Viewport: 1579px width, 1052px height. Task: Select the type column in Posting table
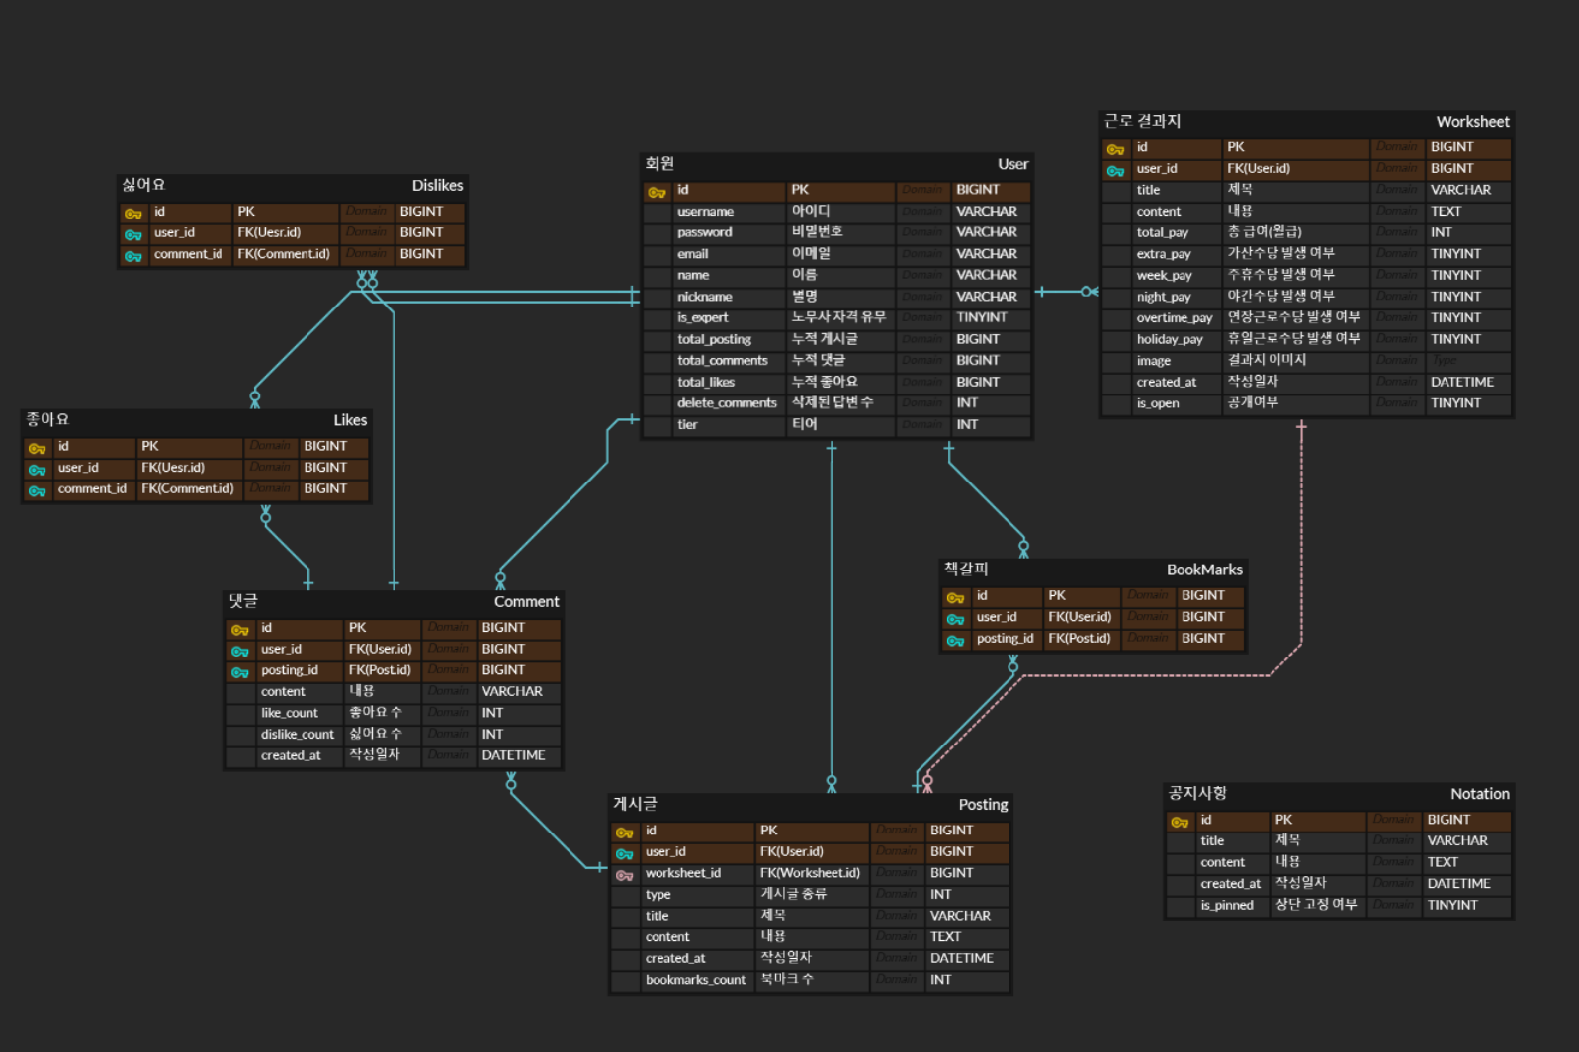[x=810, y=894]
